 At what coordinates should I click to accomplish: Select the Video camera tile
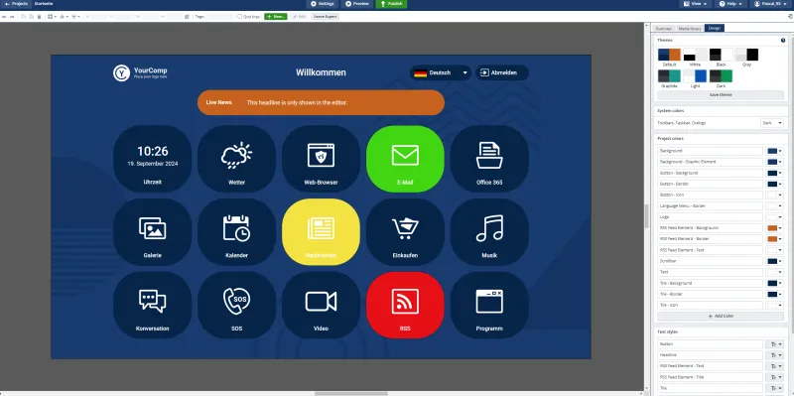[321, 305]
